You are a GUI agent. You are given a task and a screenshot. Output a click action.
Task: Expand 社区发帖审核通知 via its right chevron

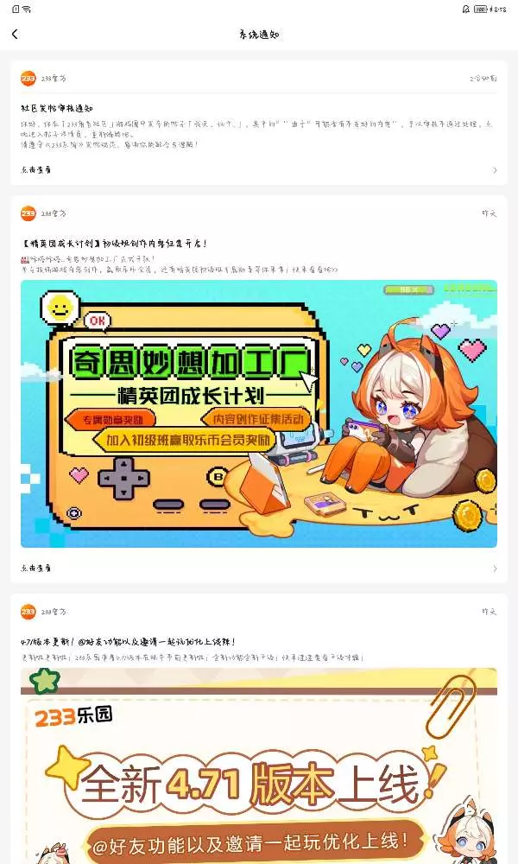[x=495, y=170]
